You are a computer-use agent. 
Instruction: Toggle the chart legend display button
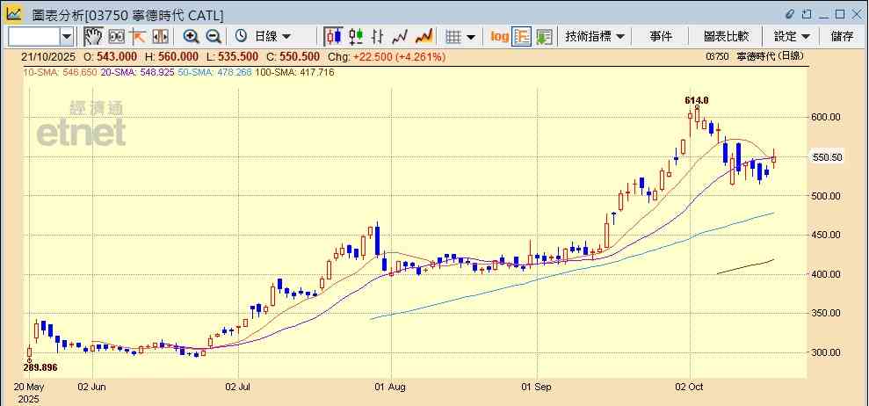point(522,36)
